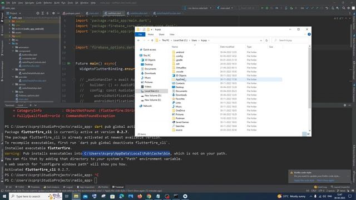356x200 pixels.
Task: Click the run gutter arrow beside main()
Action: pyautogui.click(x=69, y=63)
